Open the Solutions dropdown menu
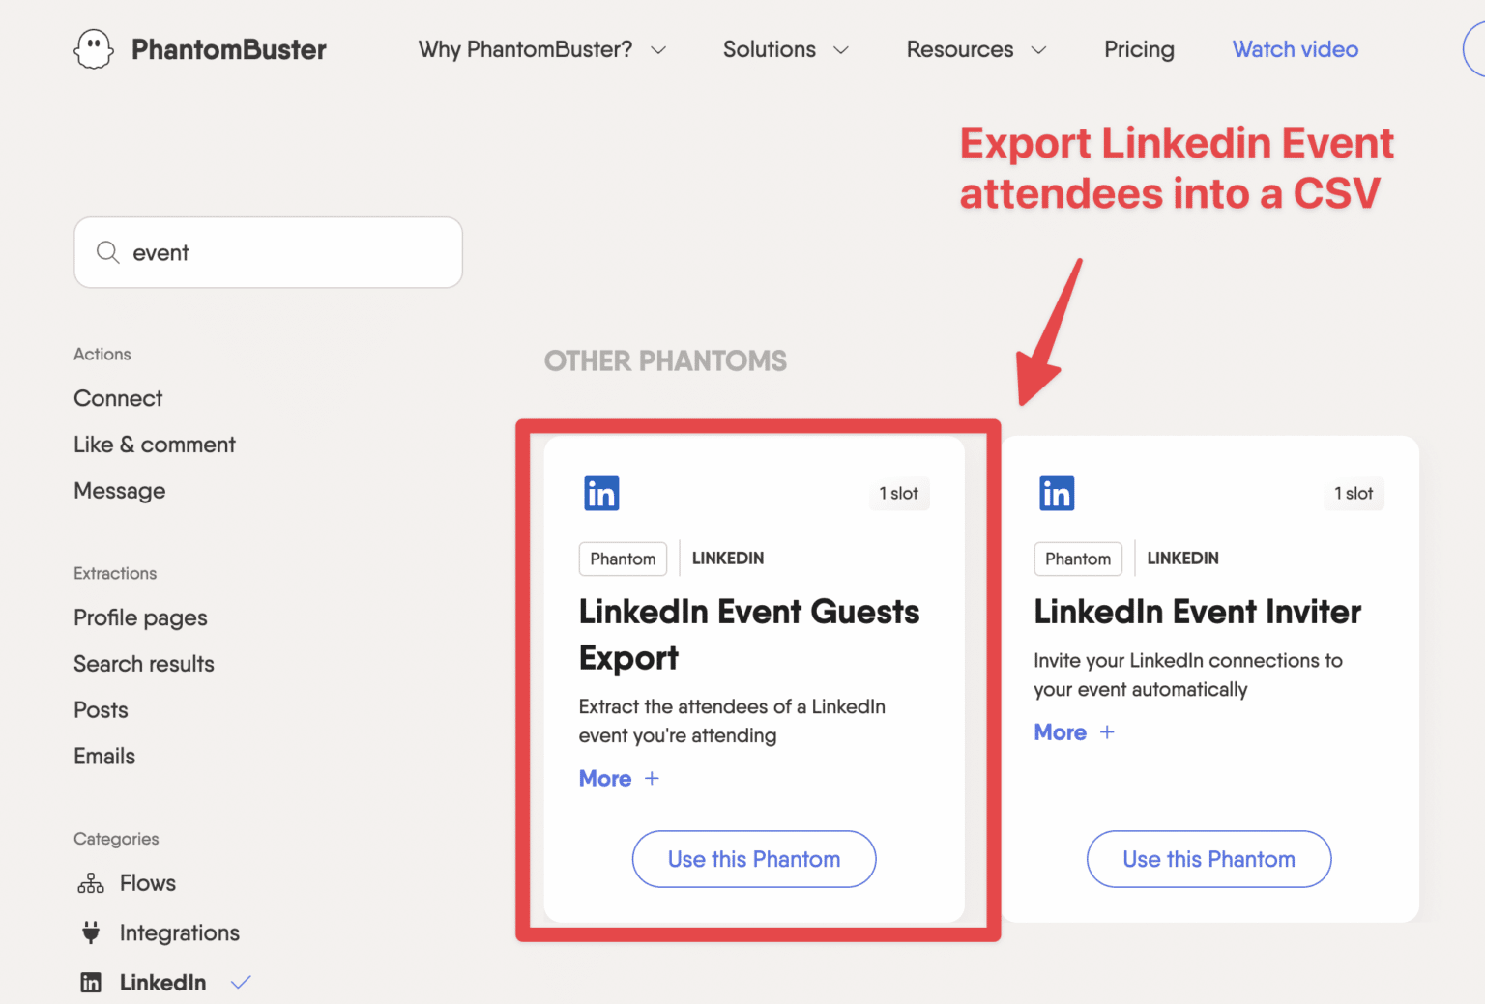 coord(785,49)
